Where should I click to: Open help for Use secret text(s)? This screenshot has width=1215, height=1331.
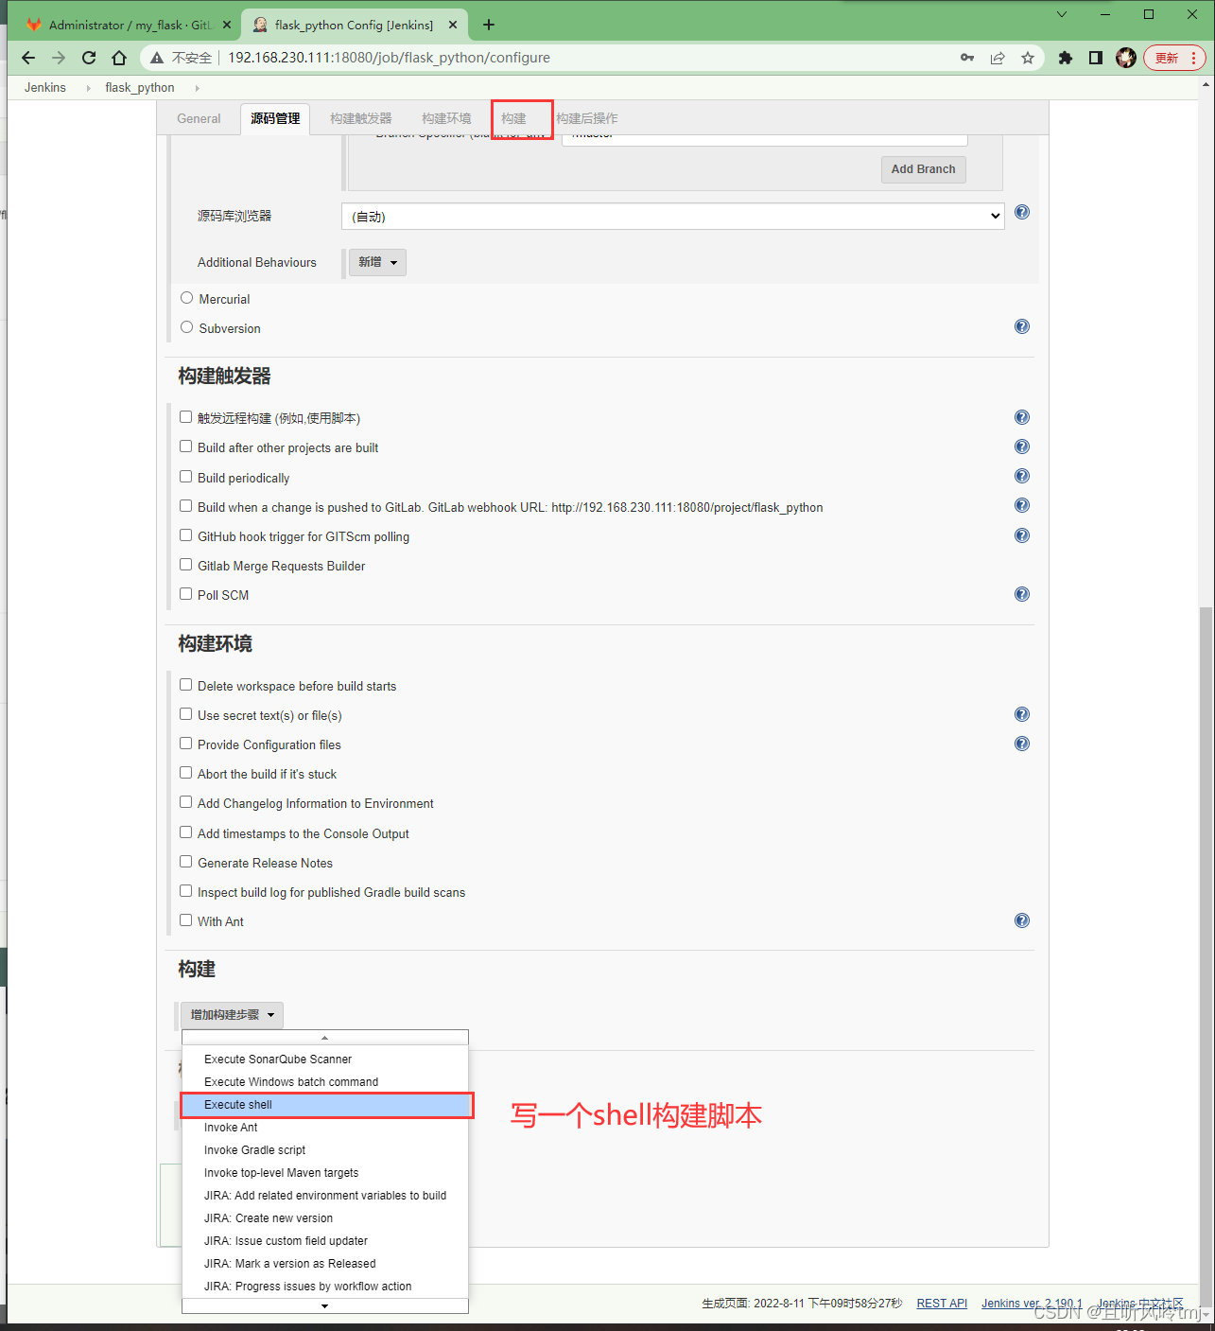(1022, 714)
